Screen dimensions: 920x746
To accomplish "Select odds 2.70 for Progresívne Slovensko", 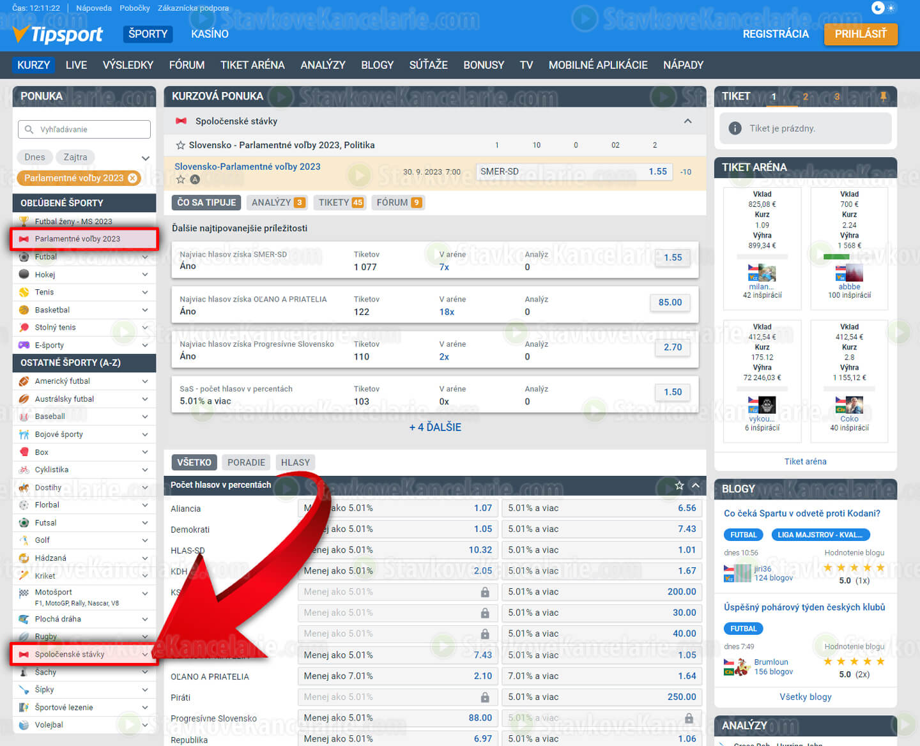I will 672,347.
